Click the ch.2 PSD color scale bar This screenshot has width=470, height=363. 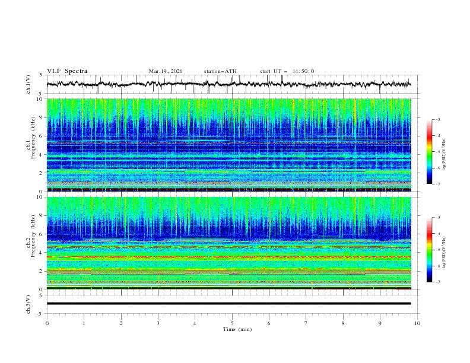coord(429,250)
